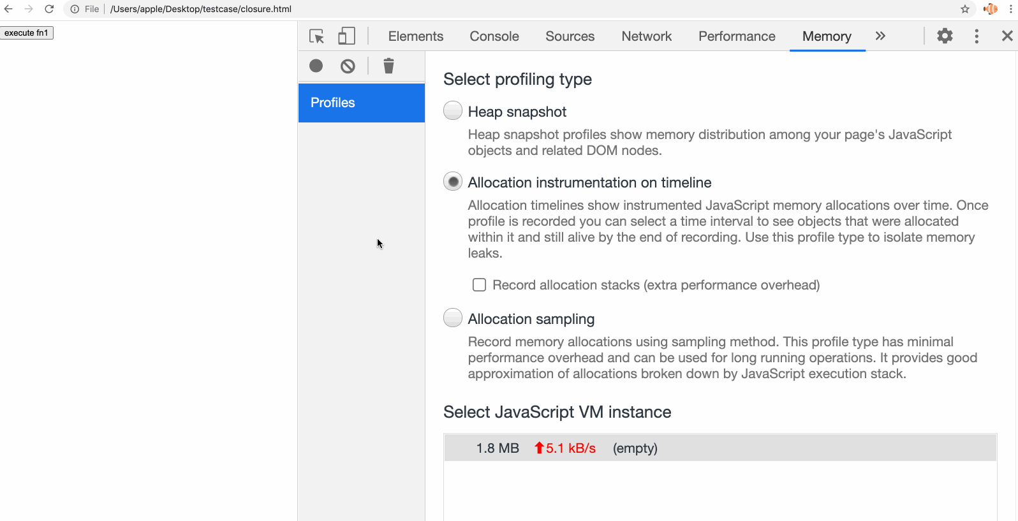The height and width of the screenshot is (521, 1018).
Task: Click the clear all profiles icon
Action: (x=348, y=66)
